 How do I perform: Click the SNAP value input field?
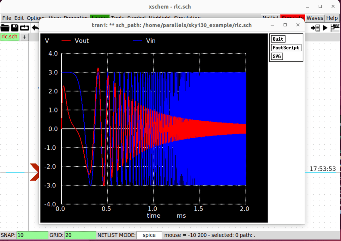[32, 235]
